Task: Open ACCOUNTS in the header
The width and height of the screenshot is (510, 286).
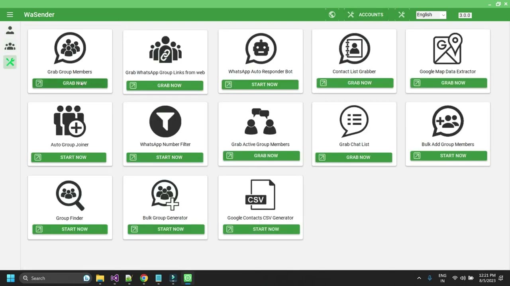Action: tap(365, 15)
